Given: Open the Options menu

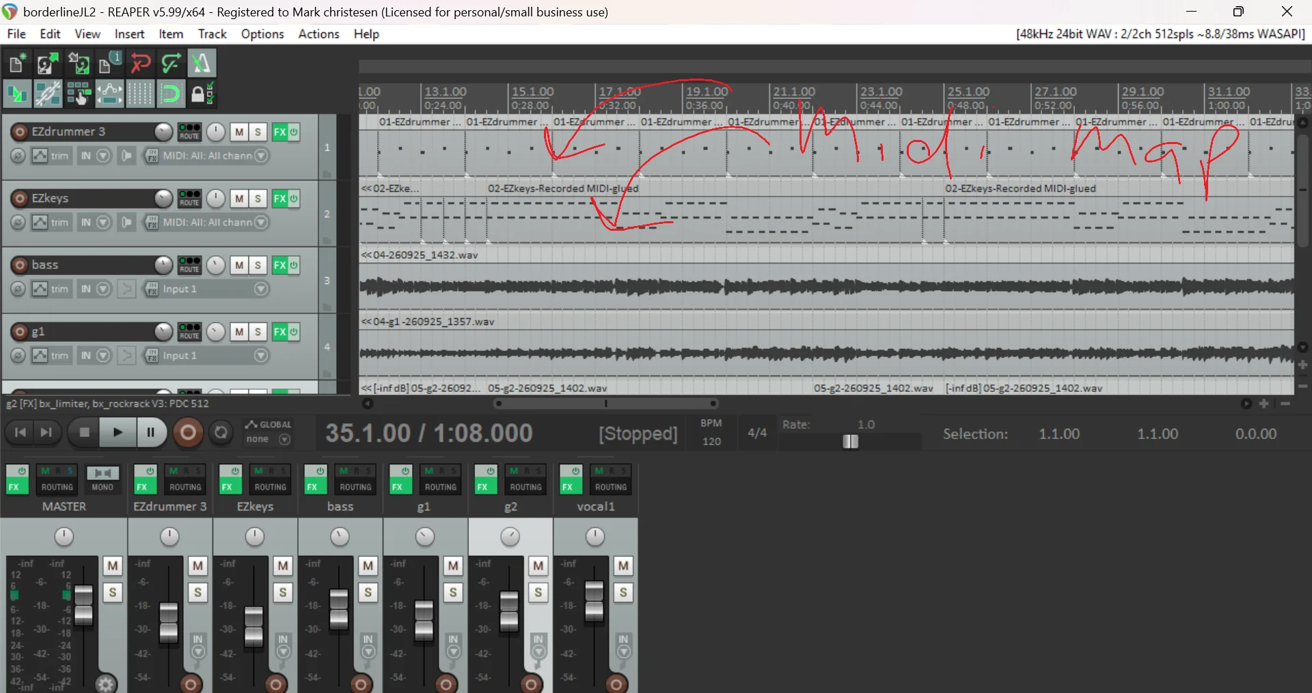Looking at the screenshot, I should [x=262, y=34].
